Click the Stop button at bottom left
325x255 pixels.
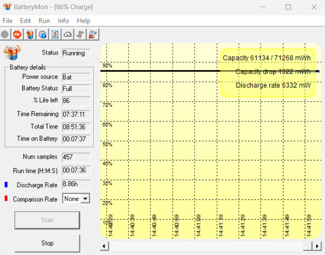click(47, 243)
